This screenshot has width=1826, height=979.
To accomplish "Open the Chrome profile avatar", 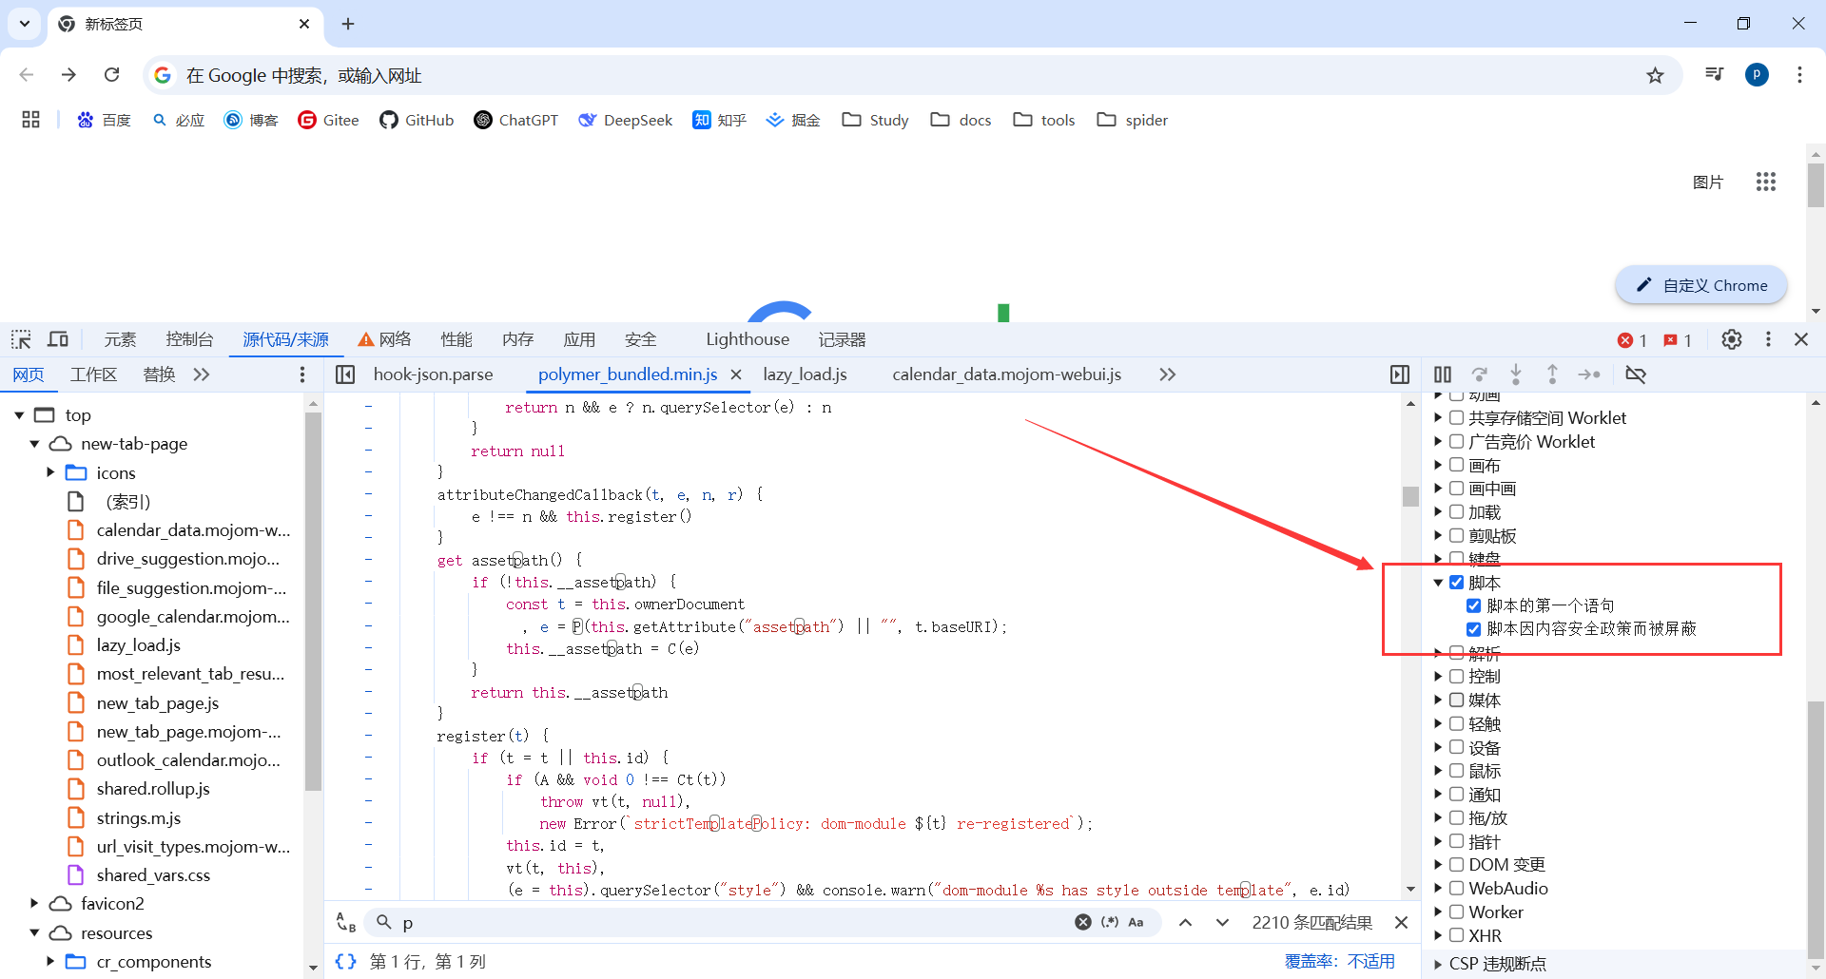I will click(x=1758, y=74).
